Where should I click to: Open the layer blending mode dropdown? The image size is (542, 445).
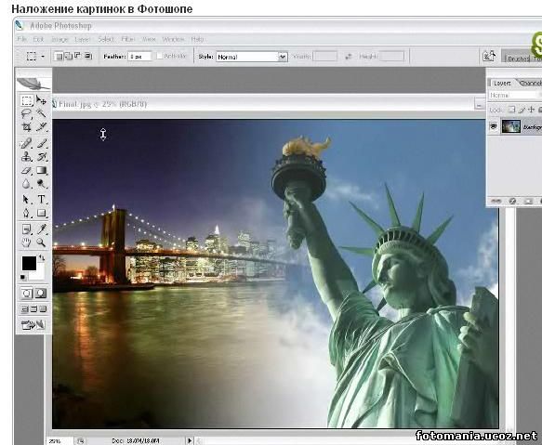pyautogui.click(x=515, y=95)
